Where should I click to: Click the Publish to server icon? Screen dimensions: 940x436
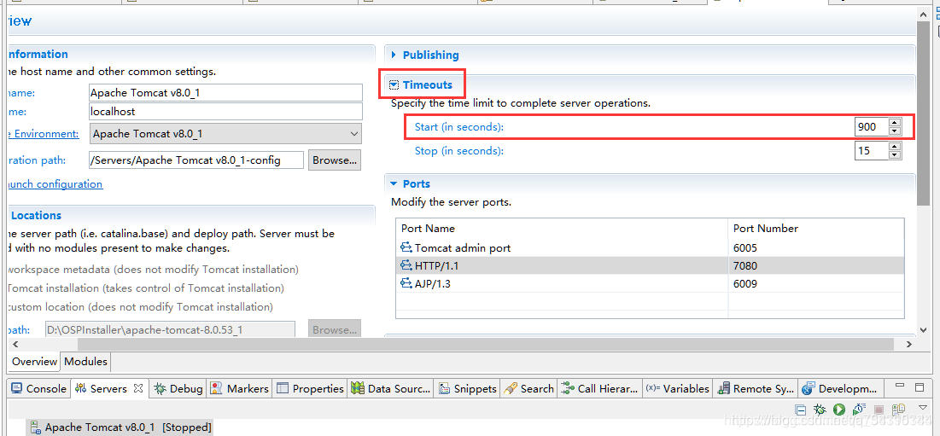coord(897,410)
